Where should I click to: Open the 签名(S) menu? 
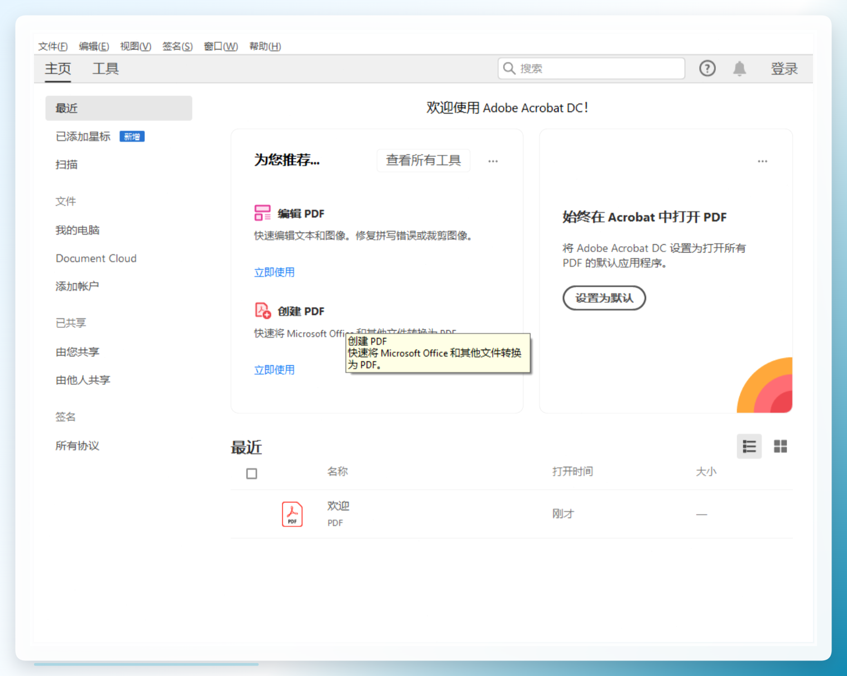tap(177, 46)
